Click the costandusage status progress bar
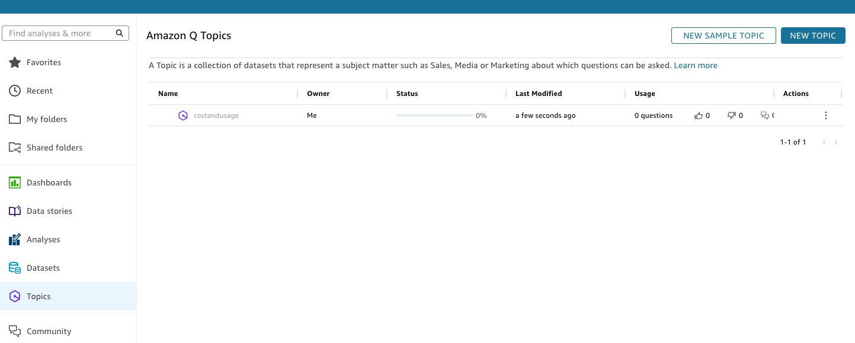The height and width of the screenshot is (343, 855). point(435,116)
